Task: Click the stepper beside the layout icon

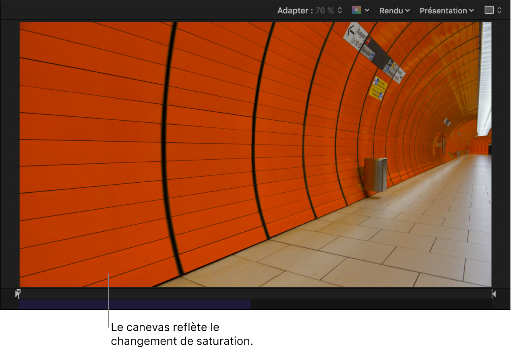Action: (499, 10)
